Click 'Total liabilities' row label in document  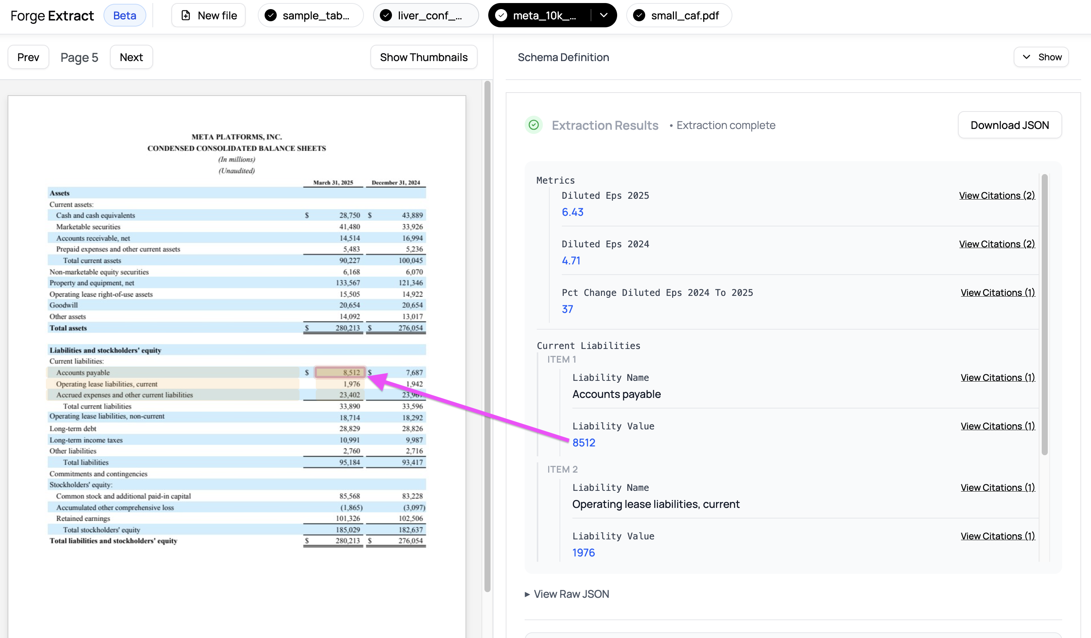[86, 463]
